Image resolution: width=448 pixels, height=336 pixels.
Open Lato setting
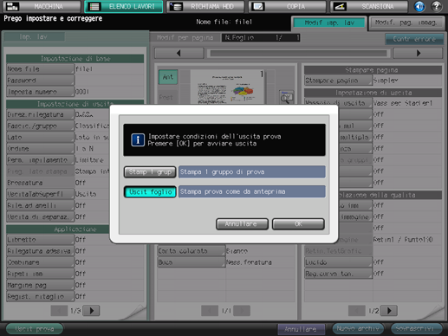coord(40,138)
